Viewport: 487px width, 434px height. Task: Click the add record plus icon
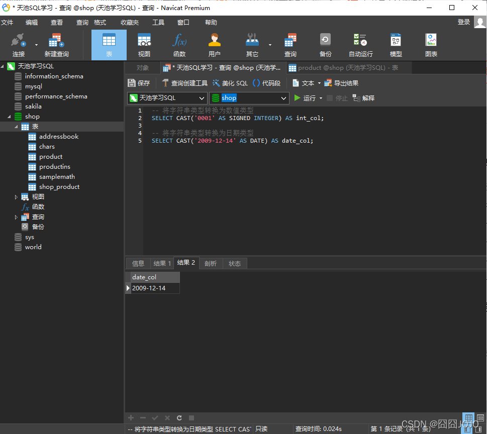click(131, 418)
